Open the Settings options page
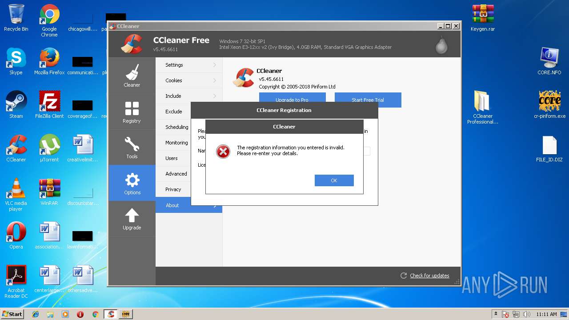Image resolution: width=569 pixels, height=320 pixels. 189,65
